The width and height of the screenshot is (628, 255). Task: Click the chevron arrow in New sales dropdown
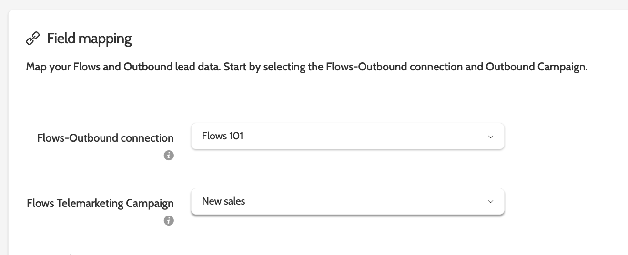coord(491,202)
